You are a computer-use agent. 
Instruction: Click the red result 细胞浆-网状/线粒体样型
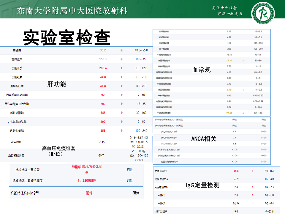tap(87, 170)
